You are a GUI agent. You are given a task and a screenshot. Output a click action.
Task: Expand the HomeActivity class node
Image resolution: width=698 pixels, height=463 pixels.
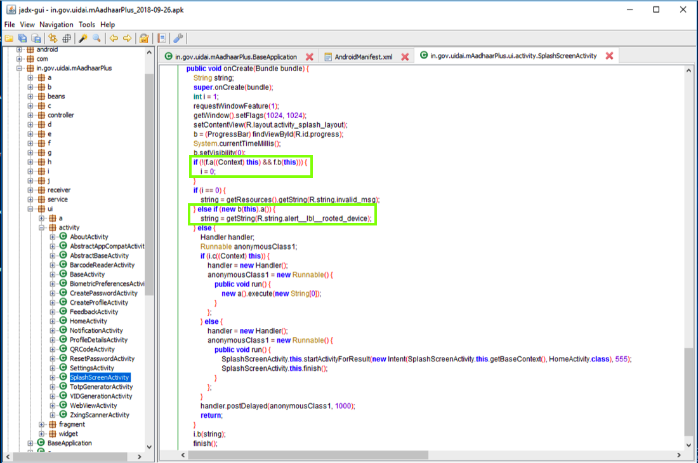53,321
